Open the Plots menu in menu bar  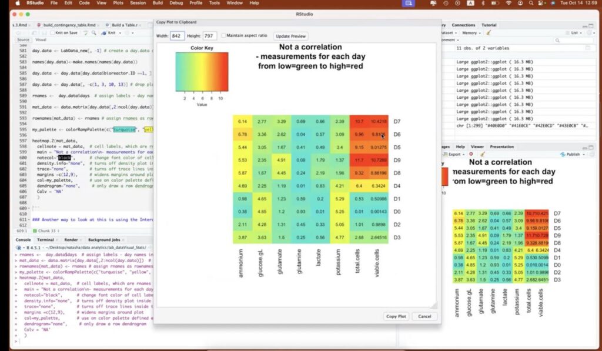pyautogui.click(x=118, y=3)
